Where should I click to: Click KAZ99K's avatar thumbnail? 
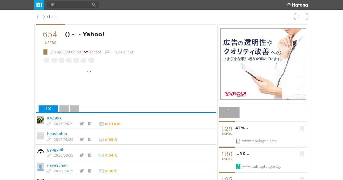click(41, 120)
